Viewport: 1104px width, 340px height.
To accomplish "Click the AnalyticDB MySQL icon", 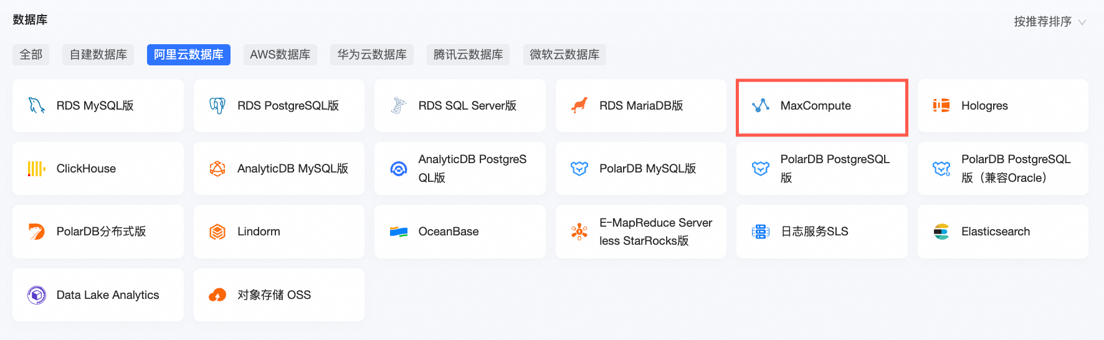I will click(x=217, y=169).
